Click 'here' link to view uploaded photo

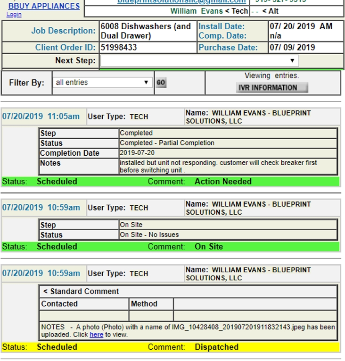(x=96, y=335)
